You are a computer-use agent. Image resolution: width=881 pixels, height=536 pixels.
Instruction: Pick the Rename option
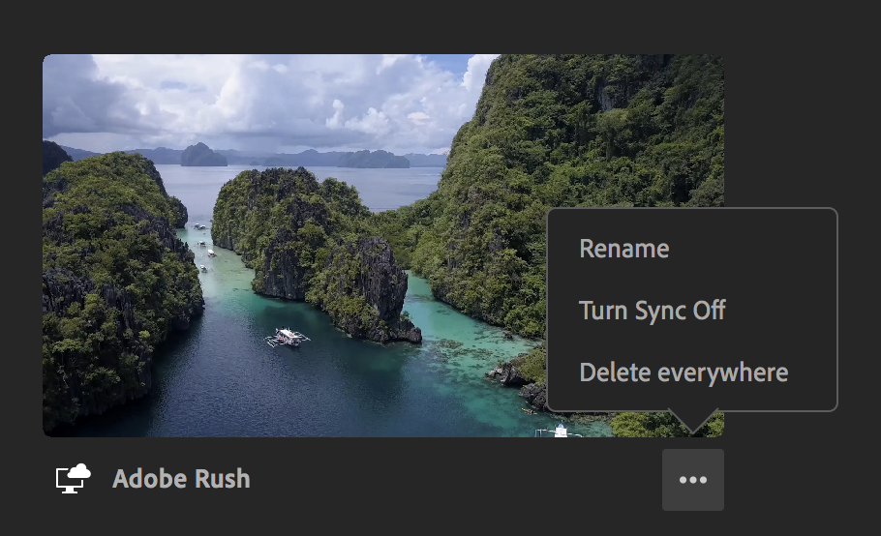coord(624,249)
